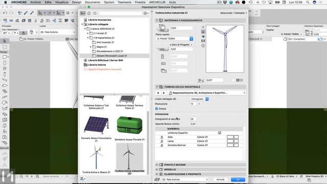Select the 2D symbol preview mode icon
Image resolution: width=327 pixels, height=184 pixels.
point(203,27)
